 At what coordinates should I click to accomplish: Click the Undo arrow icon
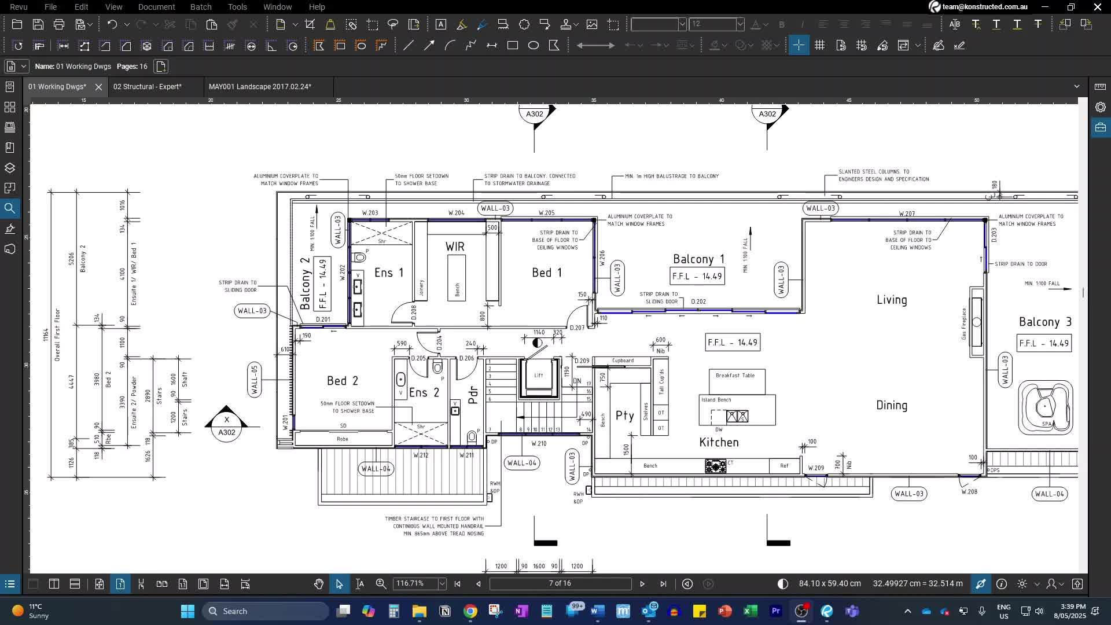pos(112,24)
